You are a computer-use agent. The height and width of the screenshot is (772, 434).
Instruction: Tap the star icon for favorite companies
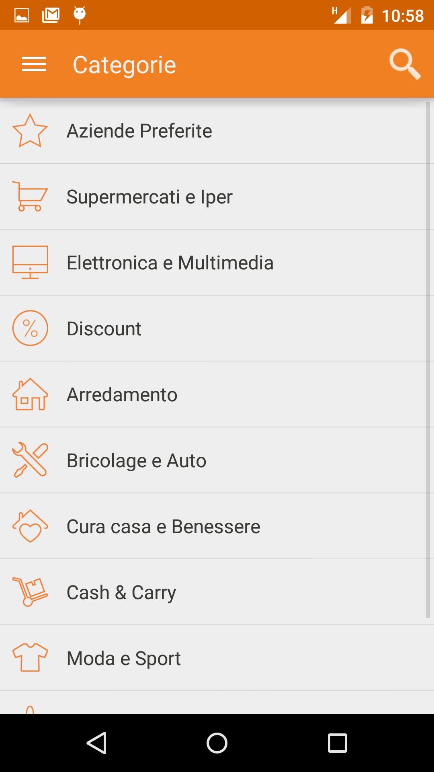[30, 131]
